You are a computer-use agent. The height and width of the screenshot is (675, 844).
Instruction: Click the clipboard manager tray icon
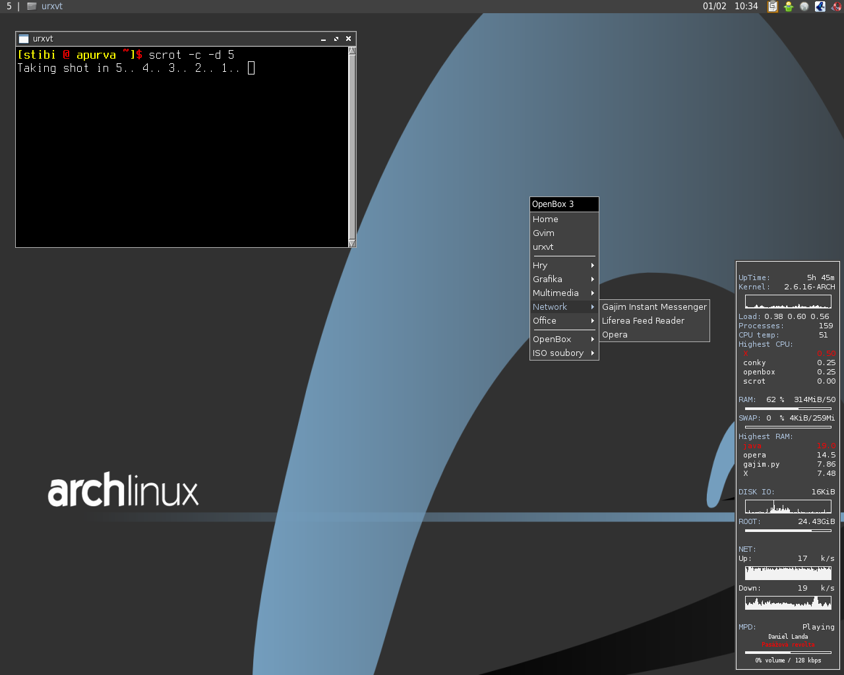772,7
